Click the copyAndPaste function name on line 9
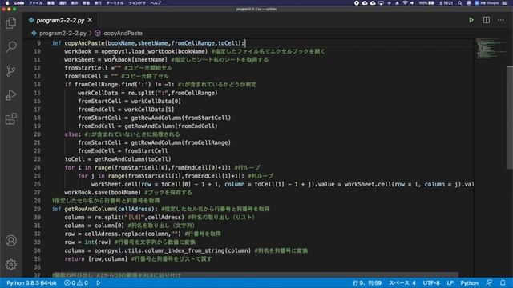Image resolution: width=513 pixels, height=288 pixels. pos(84,43)
